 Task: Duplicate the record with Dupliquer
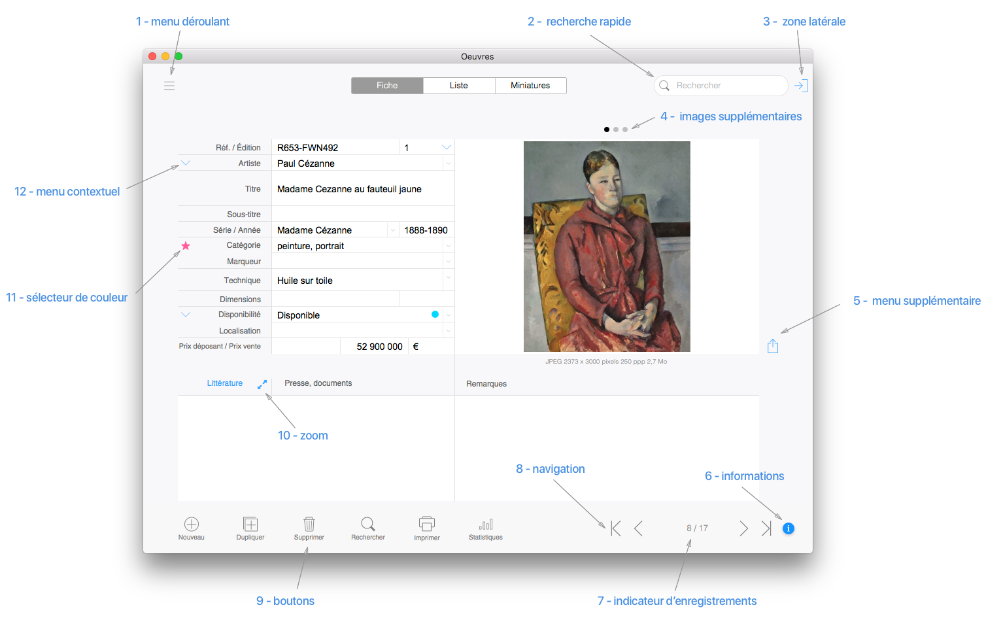(x=250, y=525)
